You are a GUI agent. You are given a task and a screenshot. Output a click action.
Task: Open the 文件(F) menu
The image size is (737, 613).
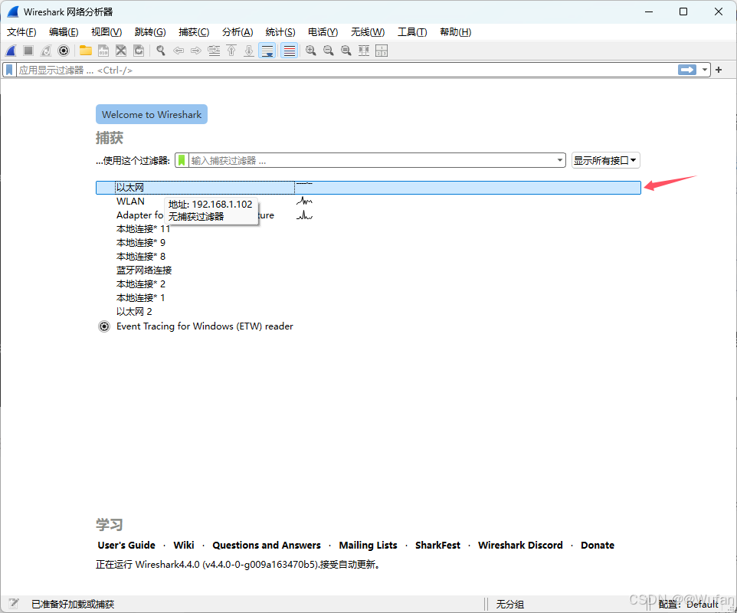pos(21,32)
